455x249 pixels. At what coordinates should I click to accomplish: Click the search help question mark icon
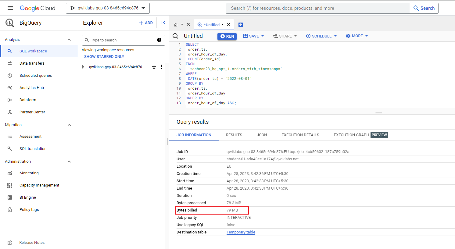[x=159, y=40]
